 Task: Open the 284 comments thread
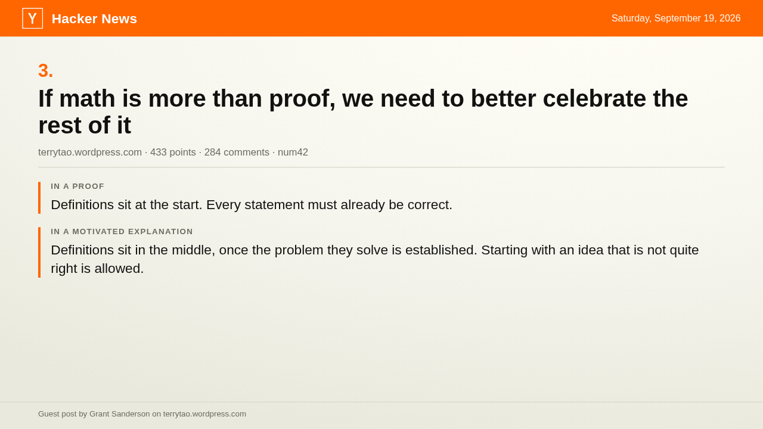[x=237, y=153]
